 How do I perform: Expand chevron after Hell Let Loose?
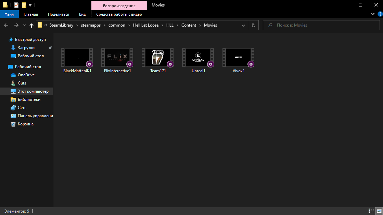(x=163, y=25)
